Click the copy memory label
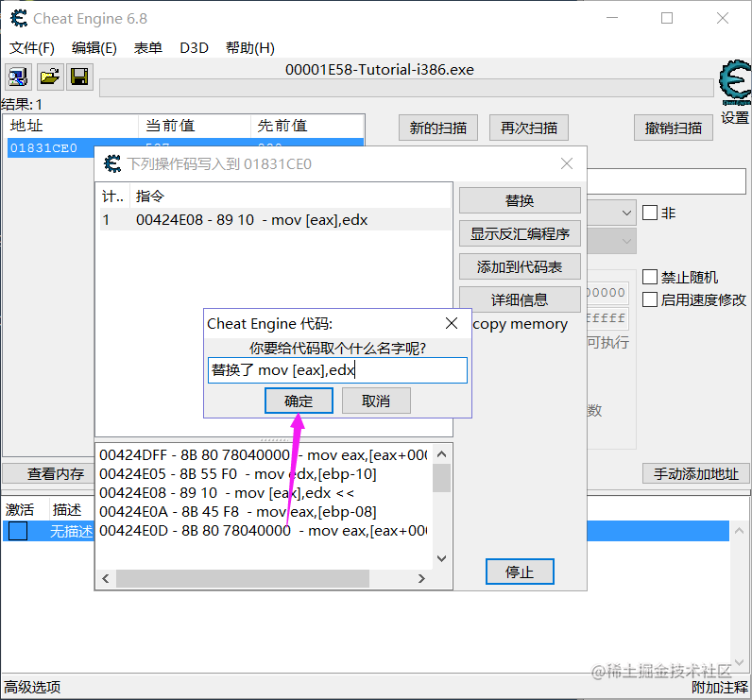Screen dimensions: 752x700 click(x=520, y=324)
